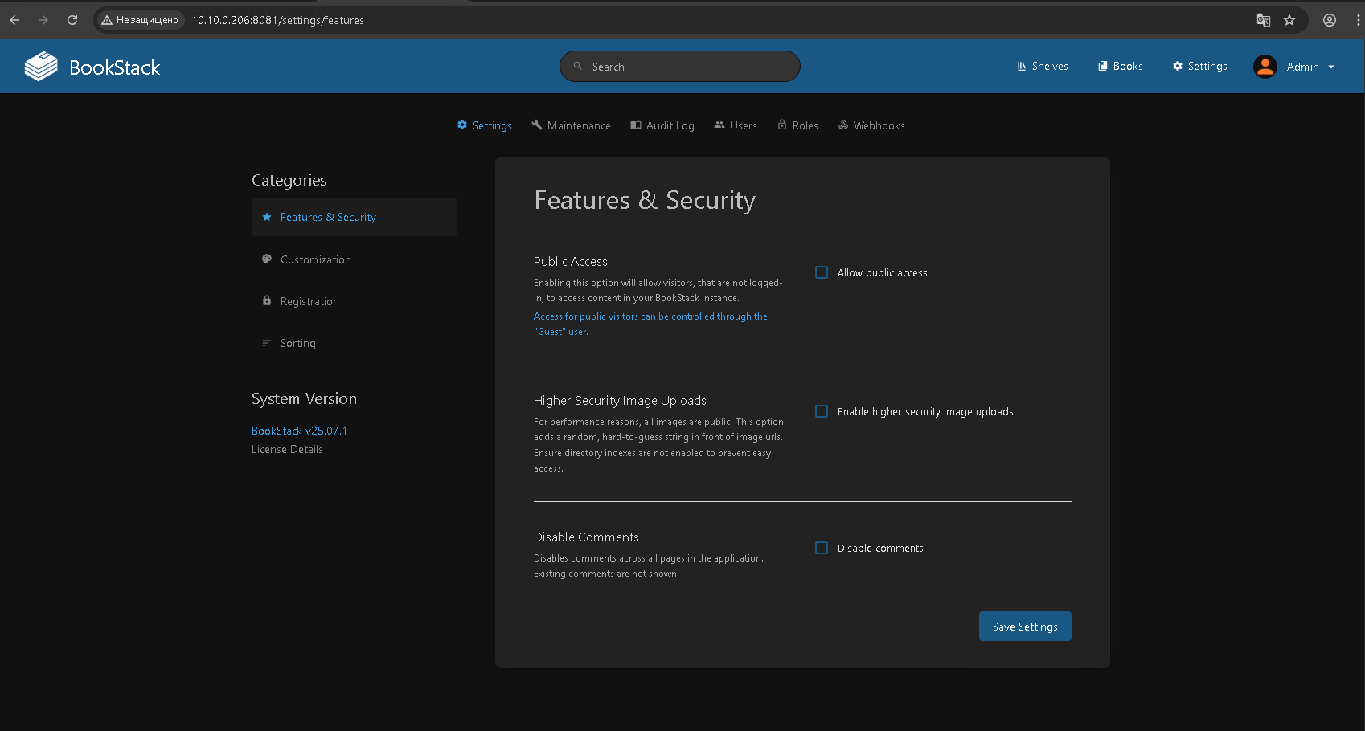1365x731 pixels.
Task: Open browser profile icon
Action: [1330, 20]
